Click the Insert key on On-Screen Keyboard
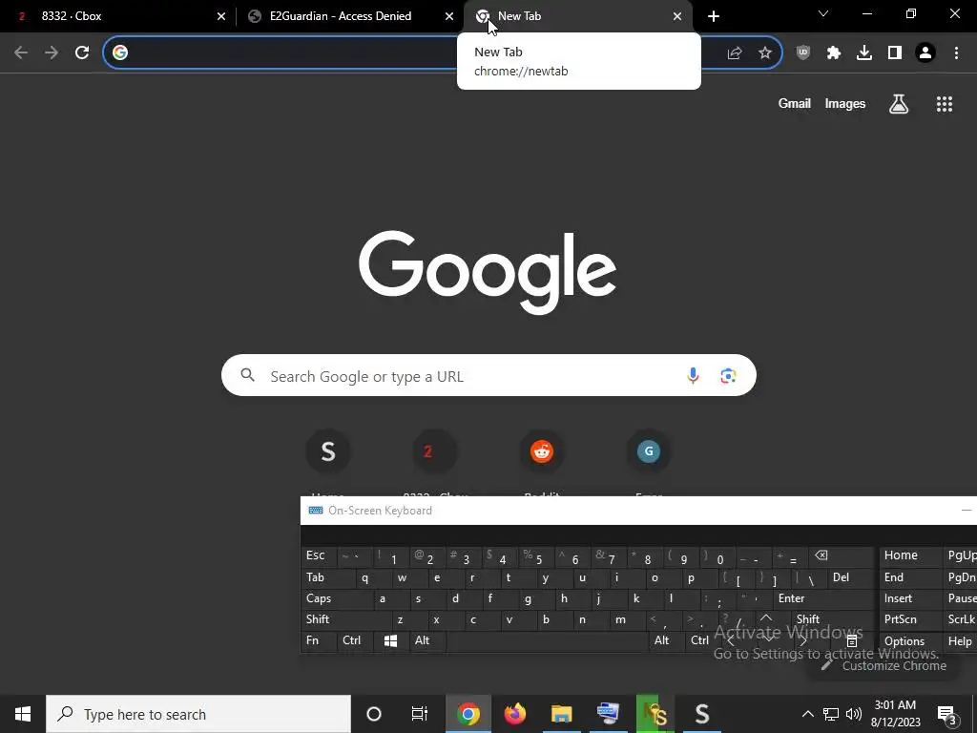Image resolution: width=977 pixels, height=733 pixels. [910, 598]
